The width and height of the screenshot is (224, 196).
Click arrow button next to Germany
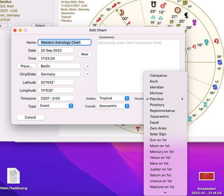click(88, 74)
